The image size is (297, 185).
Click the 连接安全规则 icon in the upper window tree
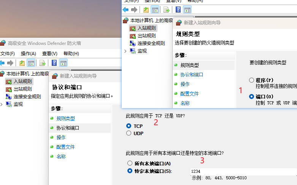point(133,43)
